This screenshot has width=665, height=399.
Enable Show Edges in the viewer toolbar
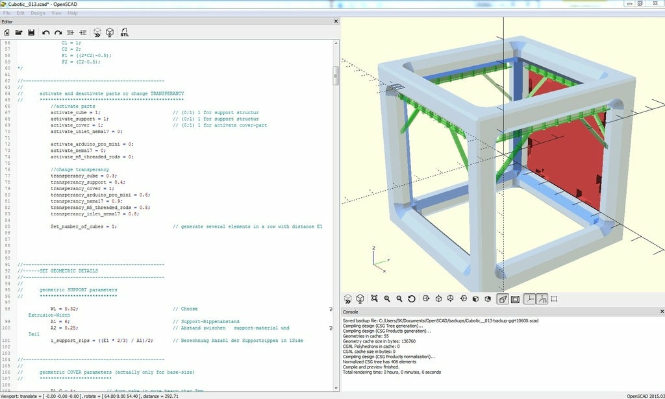click(x=554, y=299)
